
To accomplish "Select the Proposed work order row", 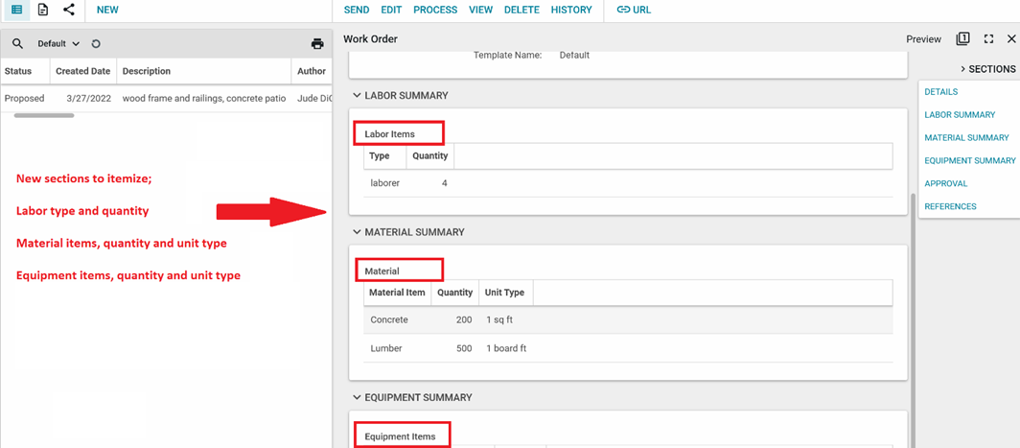I will click(x=144, y=98).
